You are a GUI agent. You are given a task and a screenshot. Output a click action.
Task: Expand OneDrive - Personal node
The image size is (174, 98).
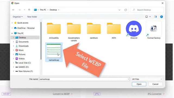click(x=12, y=28)
